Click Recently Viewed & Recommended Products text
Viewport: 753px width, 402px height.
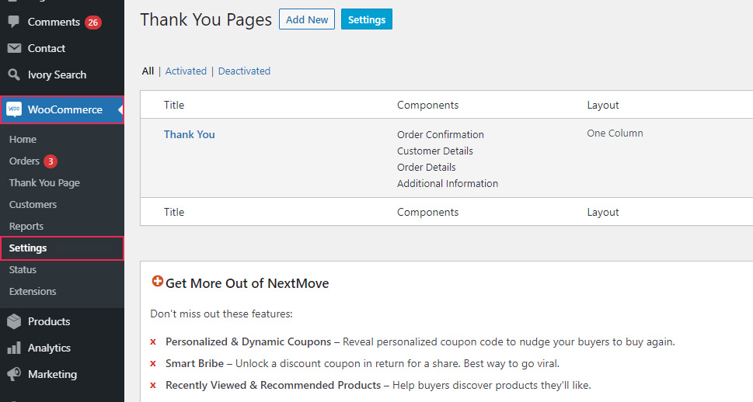click(x=274, y=385)
